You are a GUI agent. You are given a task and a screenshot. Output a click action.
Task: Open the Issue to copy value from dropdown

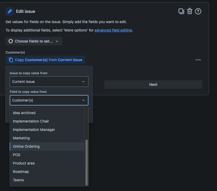tap(49, 82)
